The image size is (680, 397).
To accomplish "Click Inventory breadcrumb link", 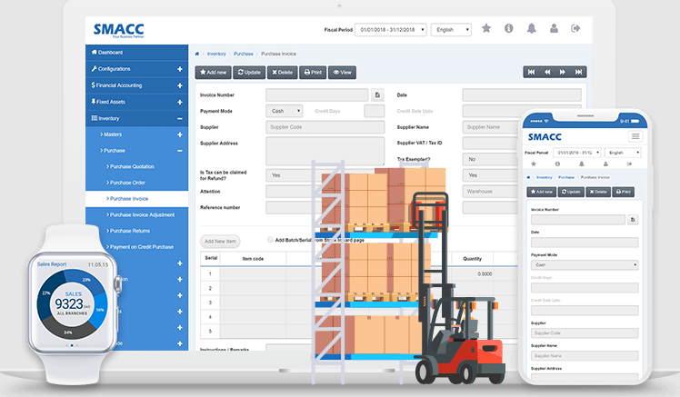I will 216,54.
